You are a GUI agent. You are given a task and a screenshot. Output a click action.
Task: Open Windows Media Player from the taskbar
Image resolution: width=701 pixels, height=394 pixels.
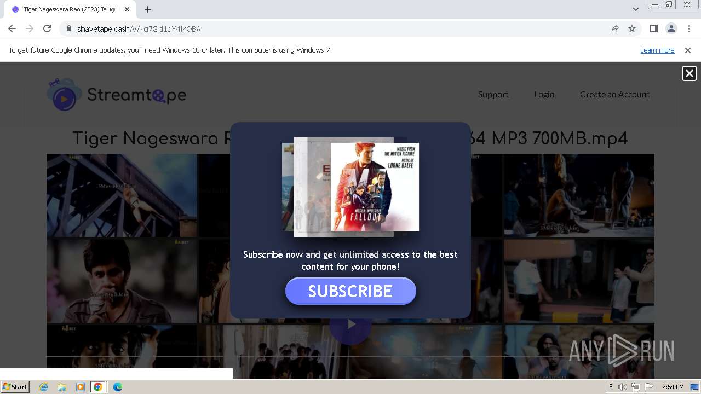click(80, 387)
